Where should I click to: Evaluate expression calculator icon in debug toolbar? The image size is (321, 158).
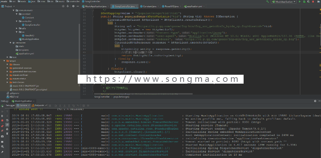pos(83,106)
